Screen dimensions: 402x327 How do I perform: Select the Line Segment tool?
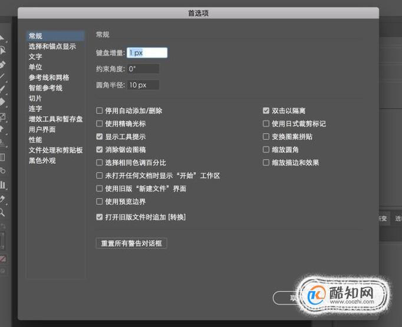pyautogui.click(x=2, y=77)
